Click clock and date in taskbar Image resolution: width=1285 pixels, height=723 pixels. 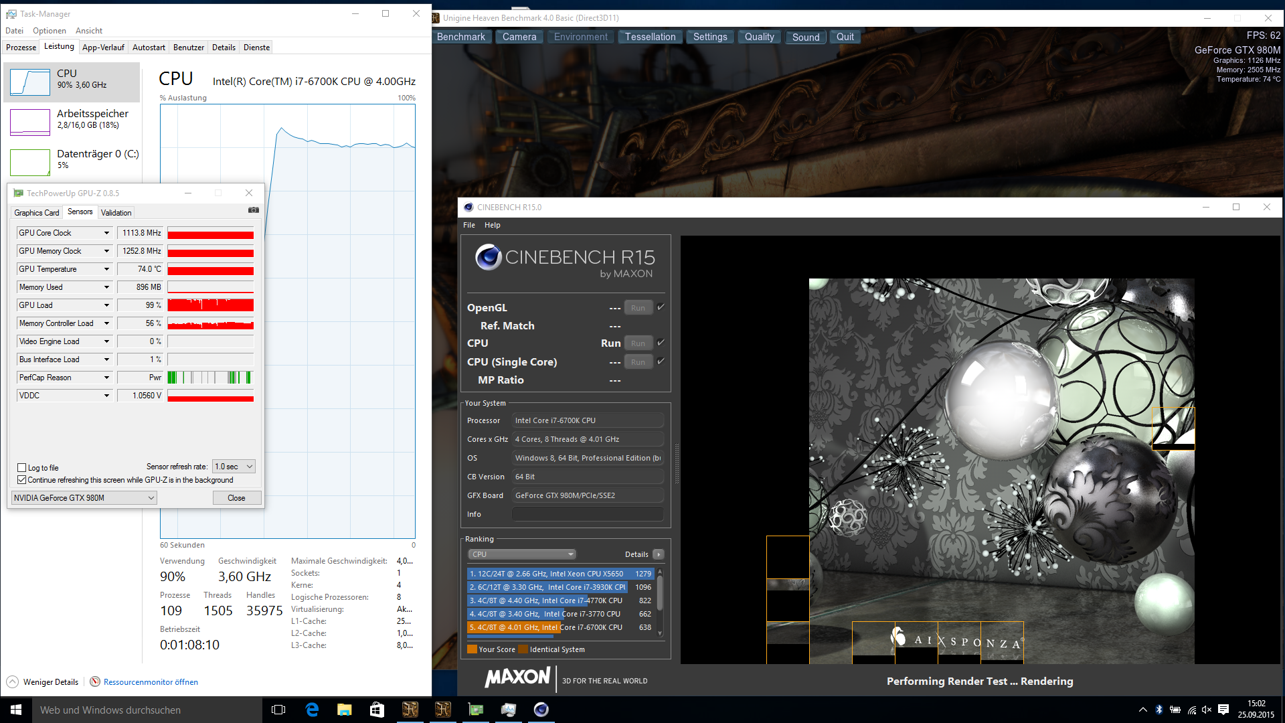tap(1256, 710)
